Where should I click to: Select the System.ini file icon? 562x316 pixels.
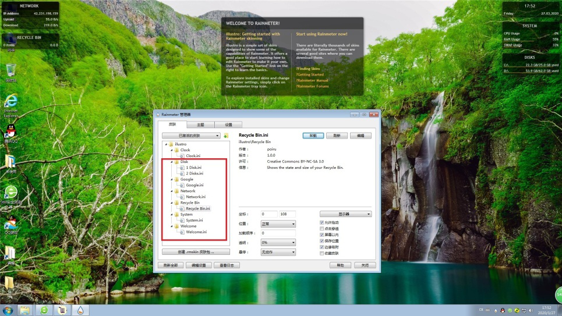click(x=182, y=221)
